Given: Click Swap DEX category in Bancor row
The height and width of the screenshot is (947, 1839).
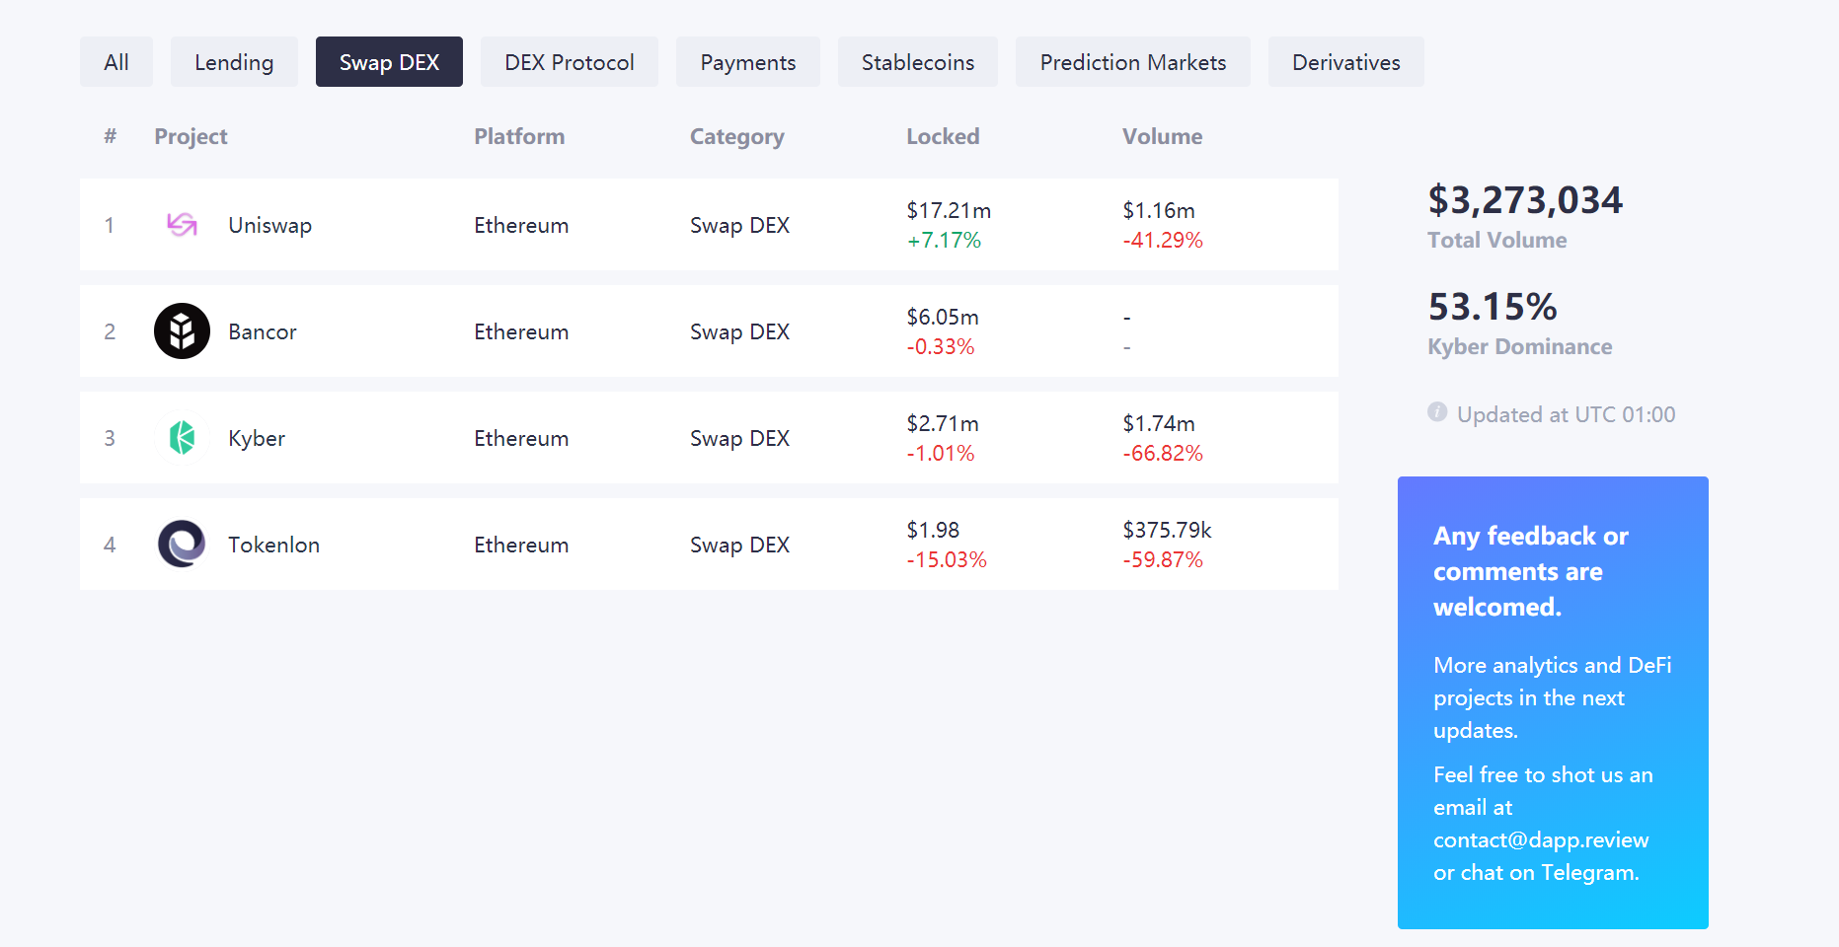Looking at the screenshot, I should pyautogui.click(x=739, y=331).
